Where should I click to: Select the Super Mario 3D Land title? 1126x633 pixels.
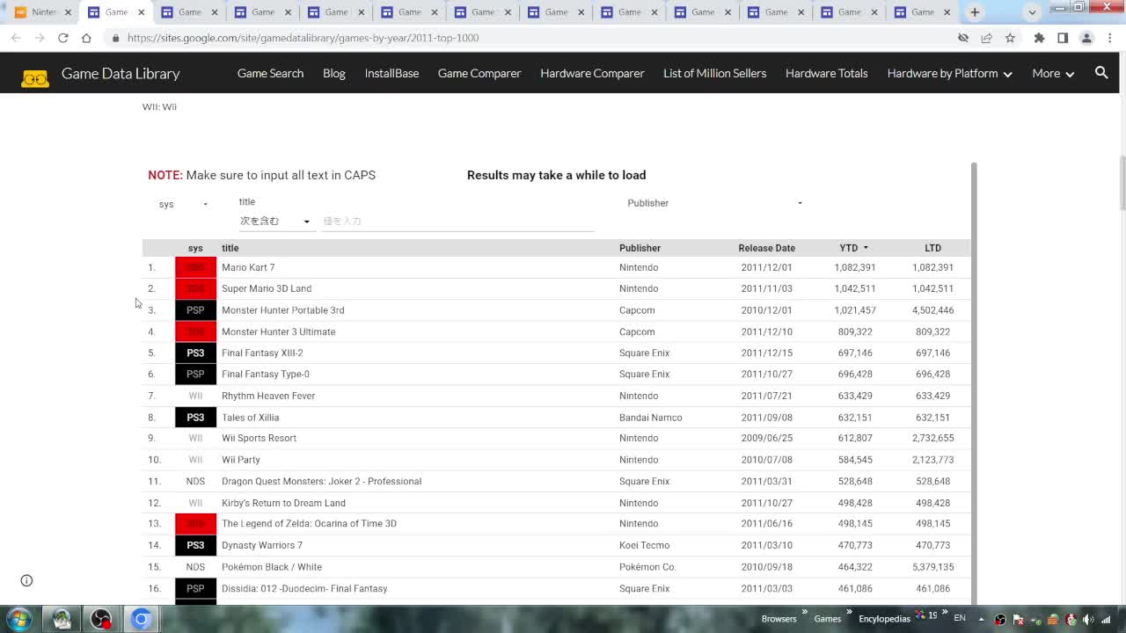[267, 288]
